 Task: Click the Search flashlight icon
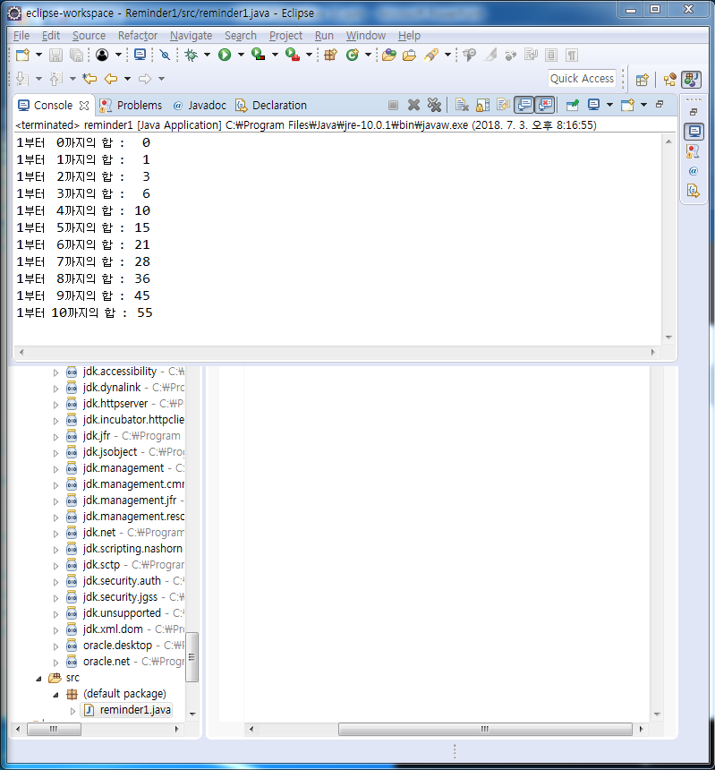coord(431,55)
